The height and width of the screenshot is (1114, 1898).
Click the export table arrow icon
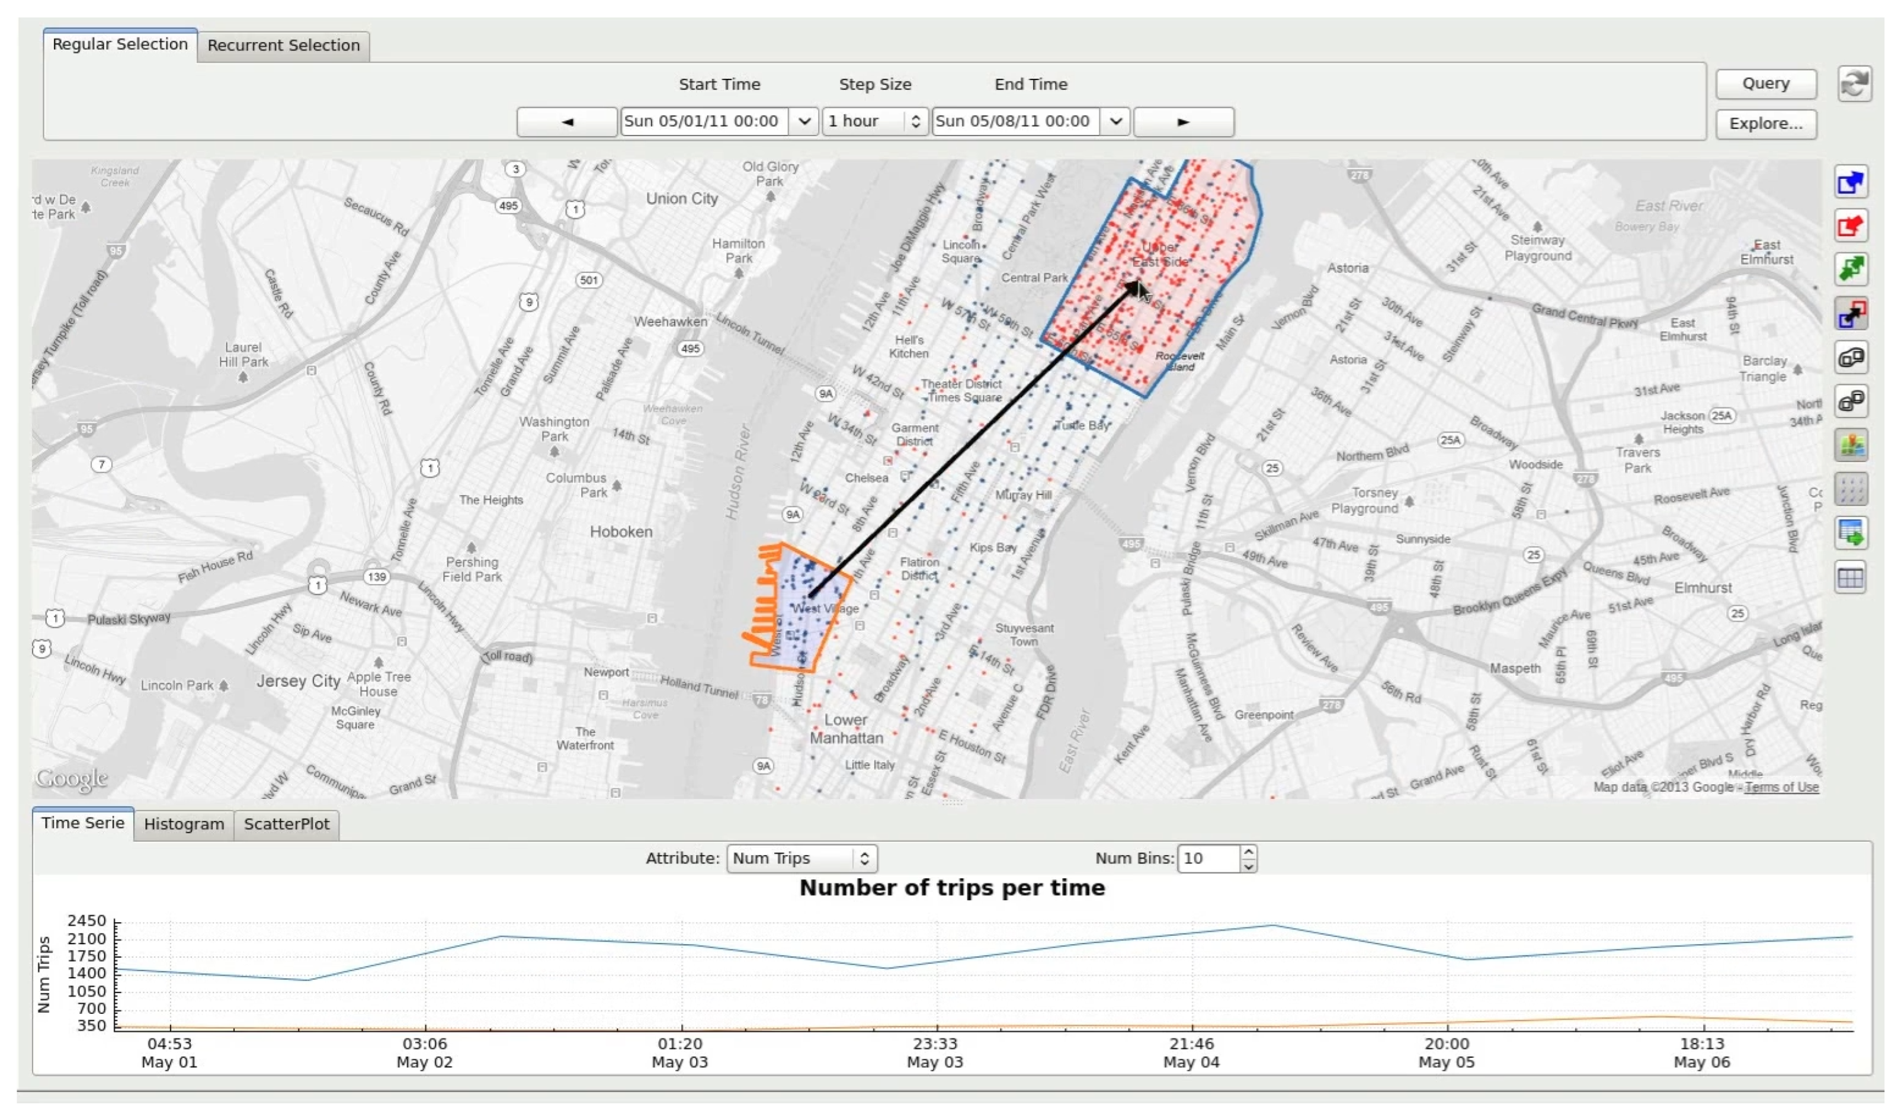(x=1851, y=533)
